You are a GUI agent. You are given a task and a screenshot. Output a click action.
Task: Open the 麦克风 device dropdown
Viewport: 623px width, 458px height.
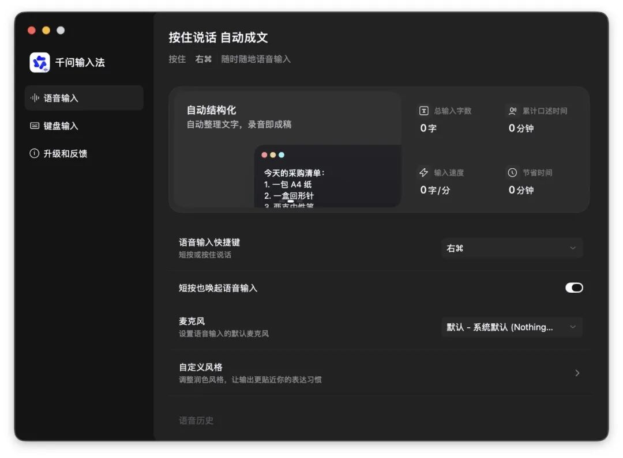tap(512, 327)
